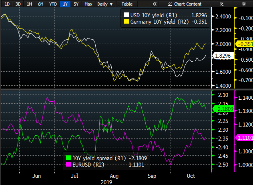
Task: Click the -2.30 tick on green axis
Action: coord(222,130)
